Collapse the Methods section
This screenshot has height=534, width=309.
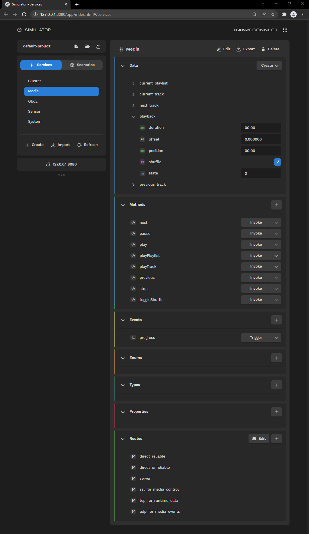tap(123, 205)
